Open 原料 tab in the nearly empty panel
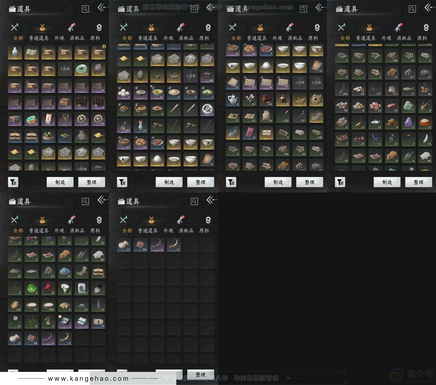This screenshot has width=436, height=385. click(204, 231)
